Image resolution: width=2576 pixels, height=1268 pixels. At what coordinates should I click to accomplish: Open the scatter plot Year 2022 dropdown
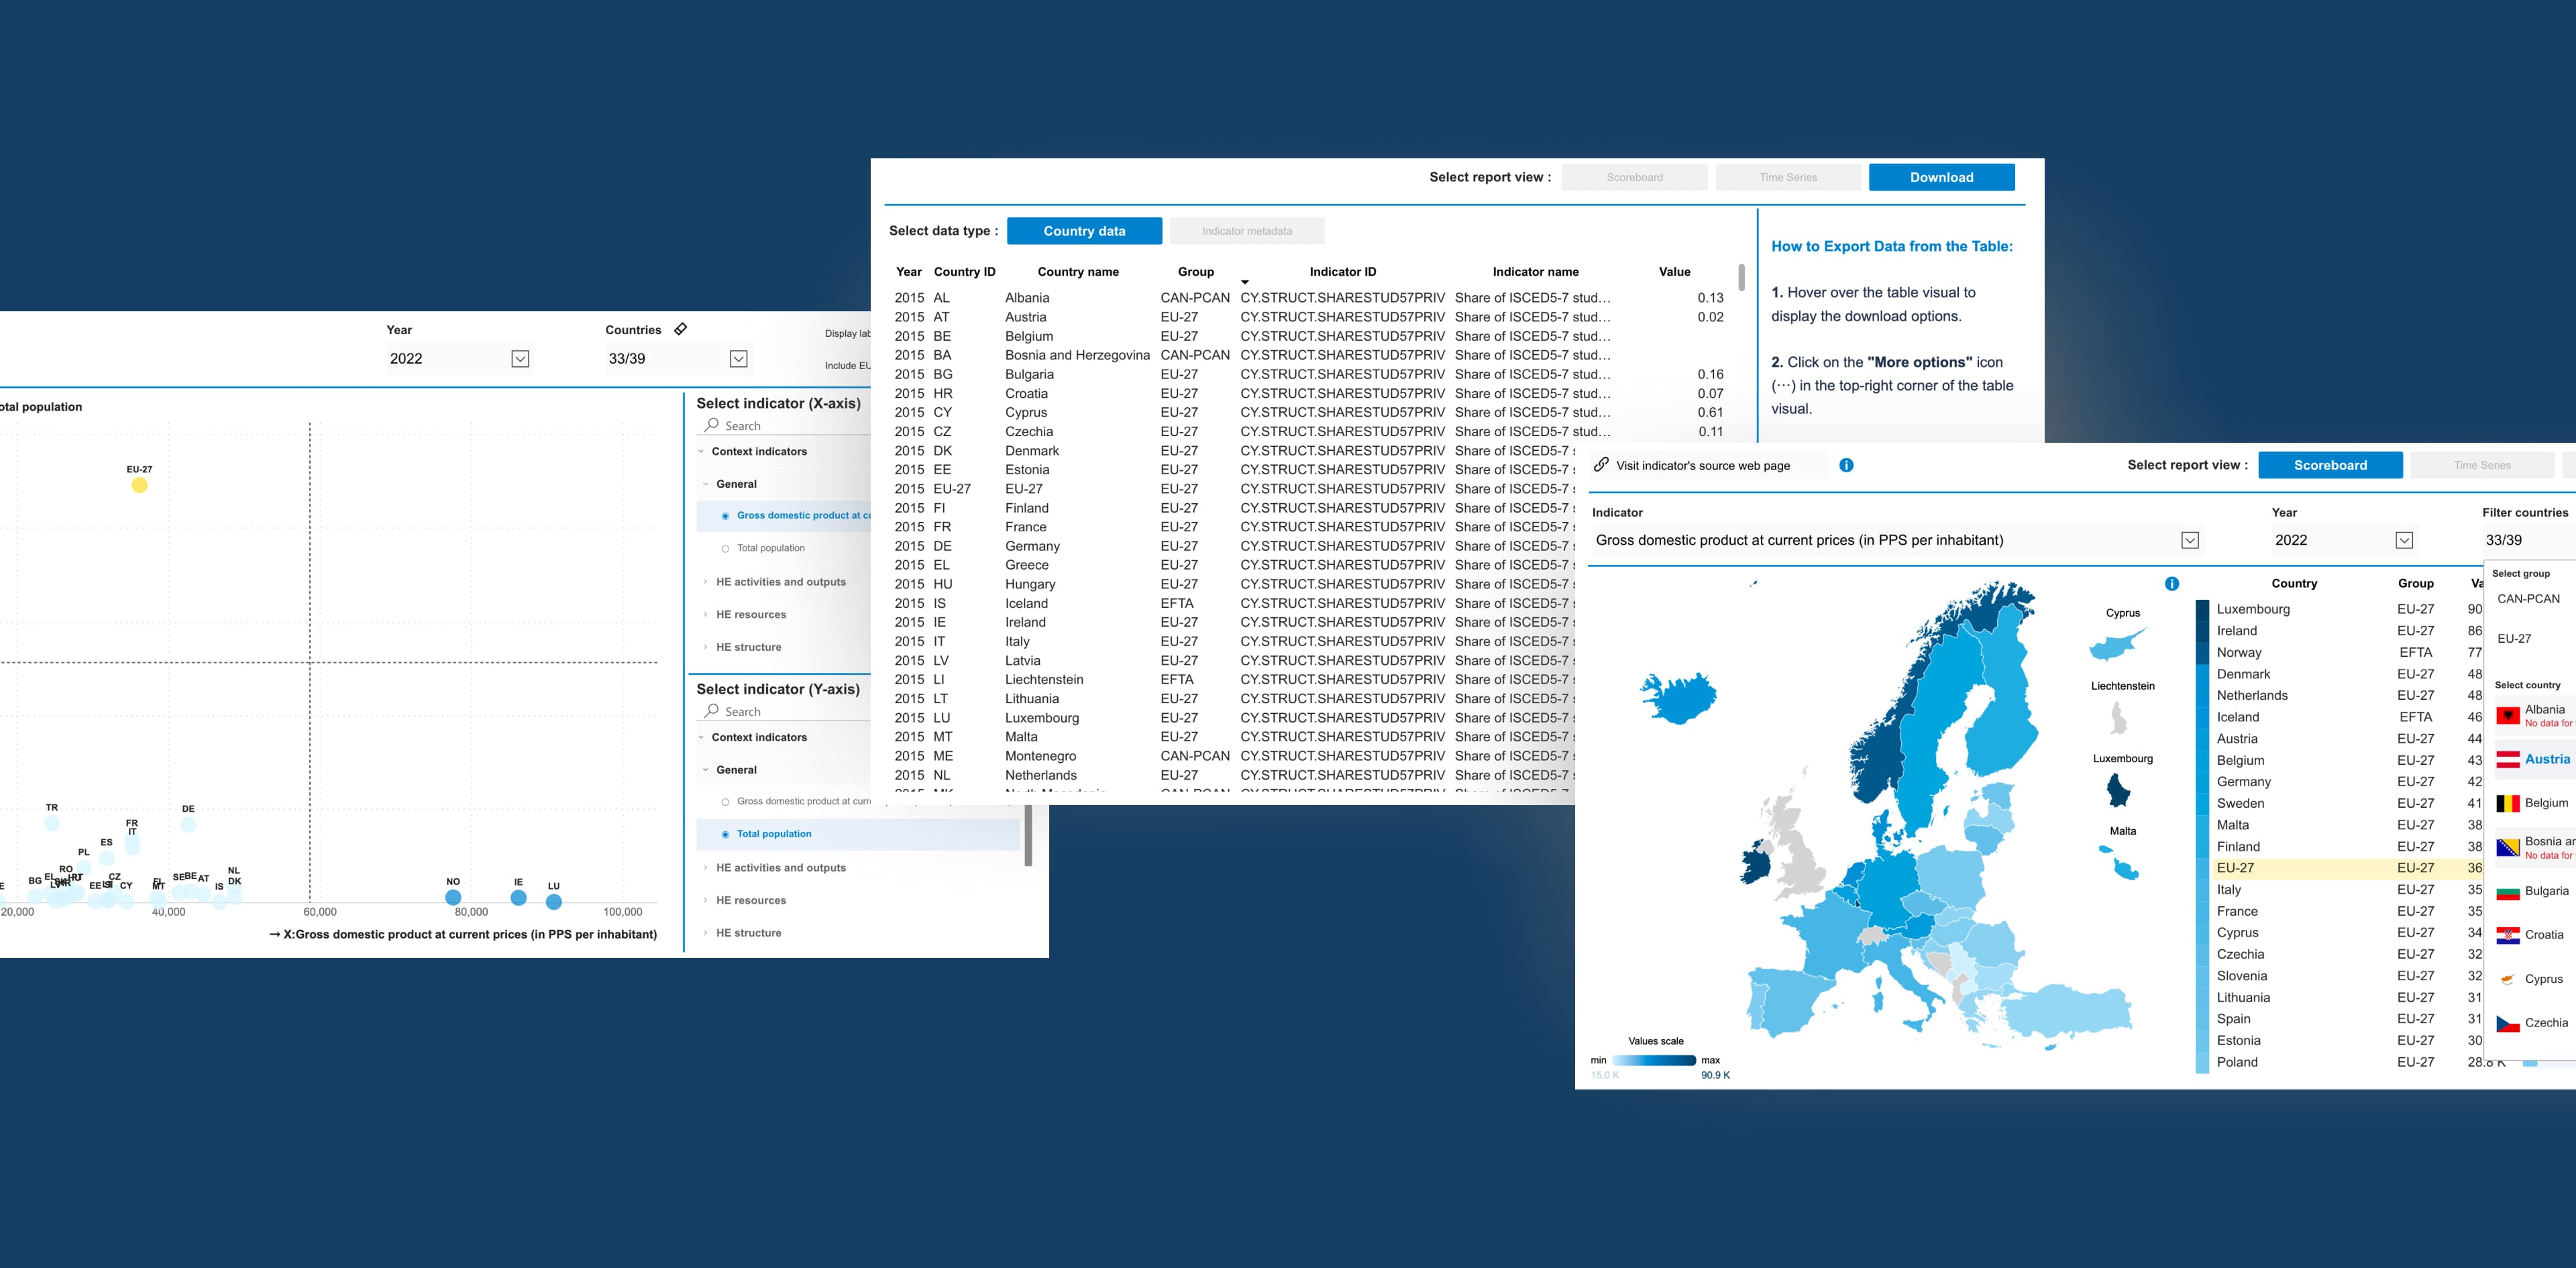[x=520, y=359]
